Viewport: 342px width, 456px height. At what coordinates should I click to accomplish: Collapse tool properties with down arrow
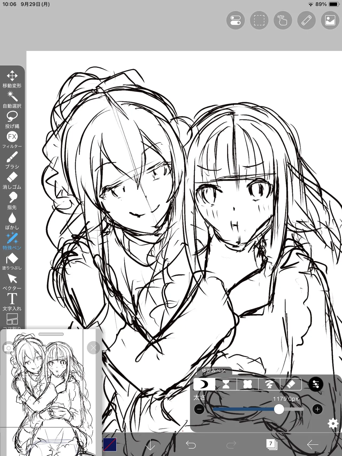tap(150, 445)
